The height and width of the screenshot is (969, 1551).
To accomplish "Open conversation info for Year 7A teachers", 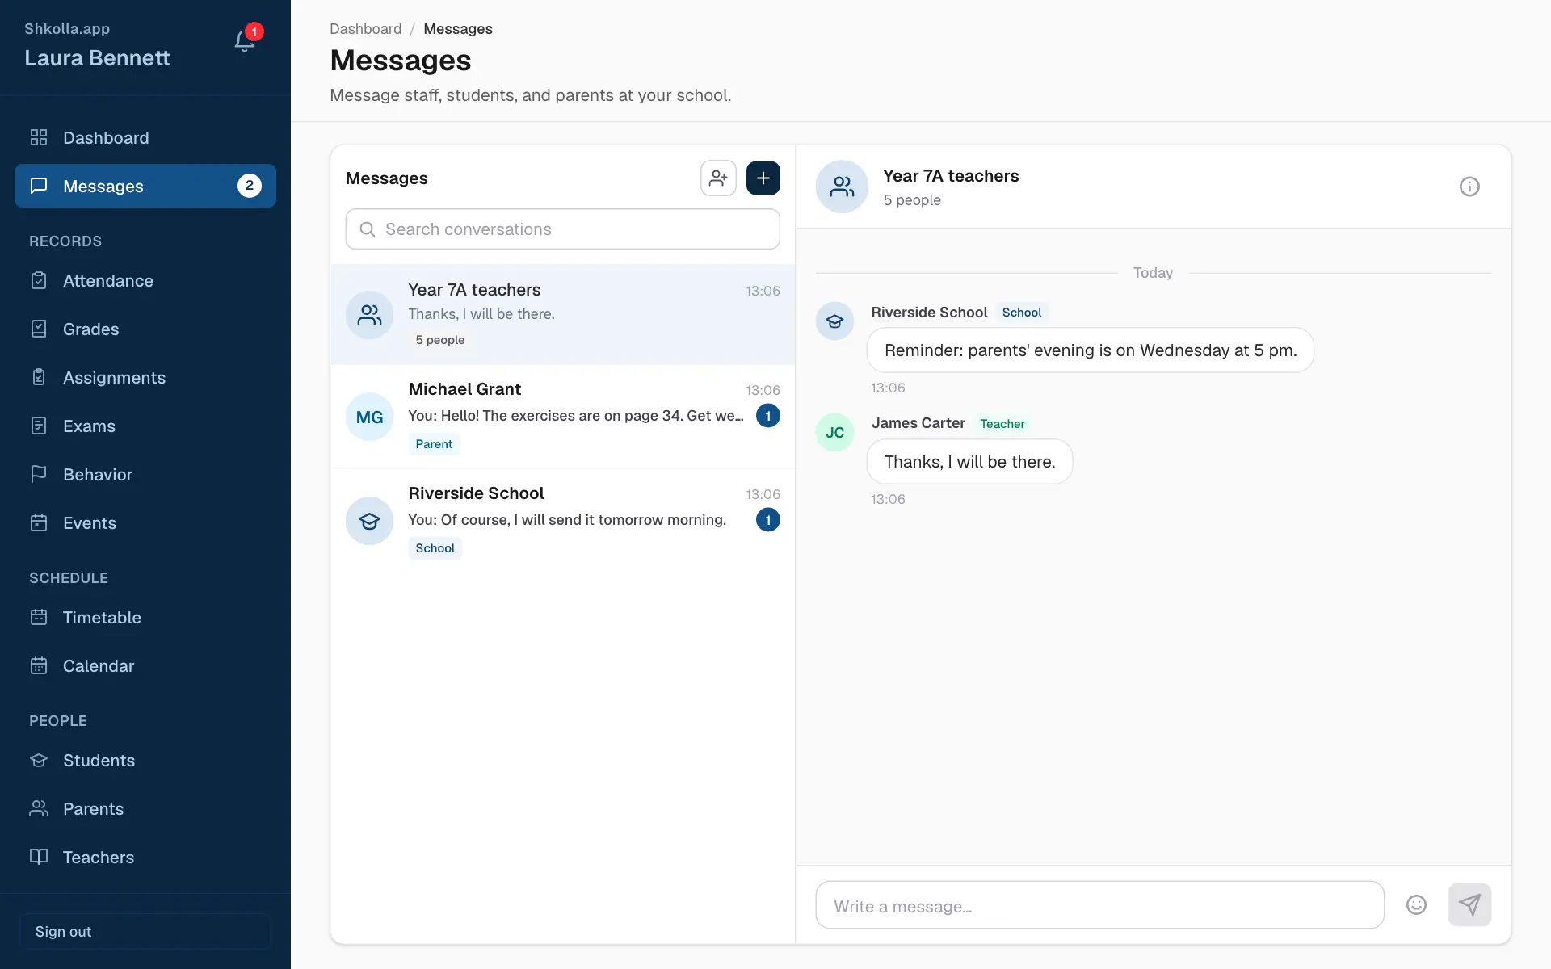I will [1469, 187].
